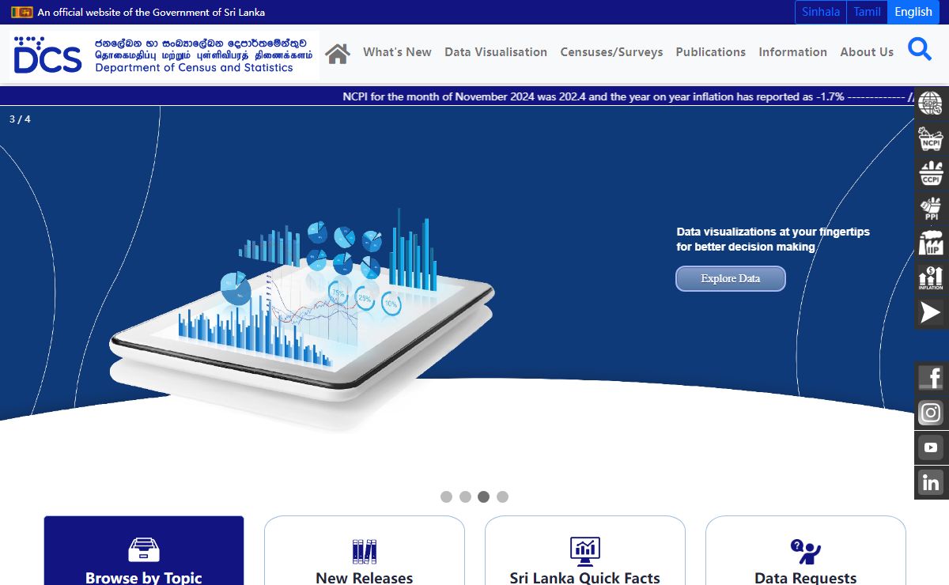Select the third carousel slide dot

point(483,496)
